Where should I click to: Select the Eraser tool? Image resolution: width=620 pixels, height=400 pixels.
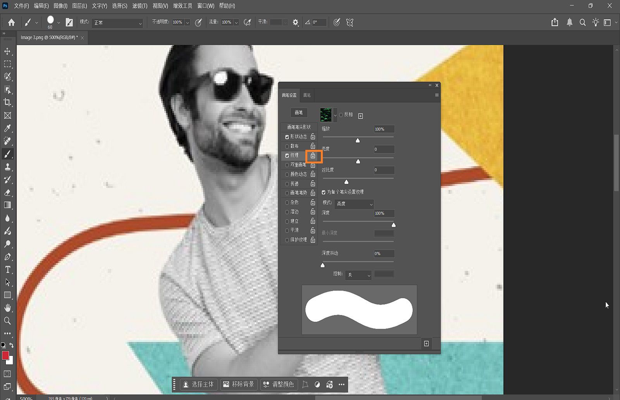point(7,192)
